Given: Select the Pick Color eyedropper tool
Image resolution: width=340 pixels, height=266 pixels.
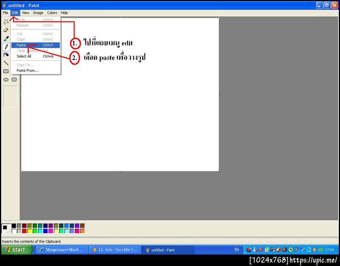Looking at the screenshot, I should pos(6,39).
